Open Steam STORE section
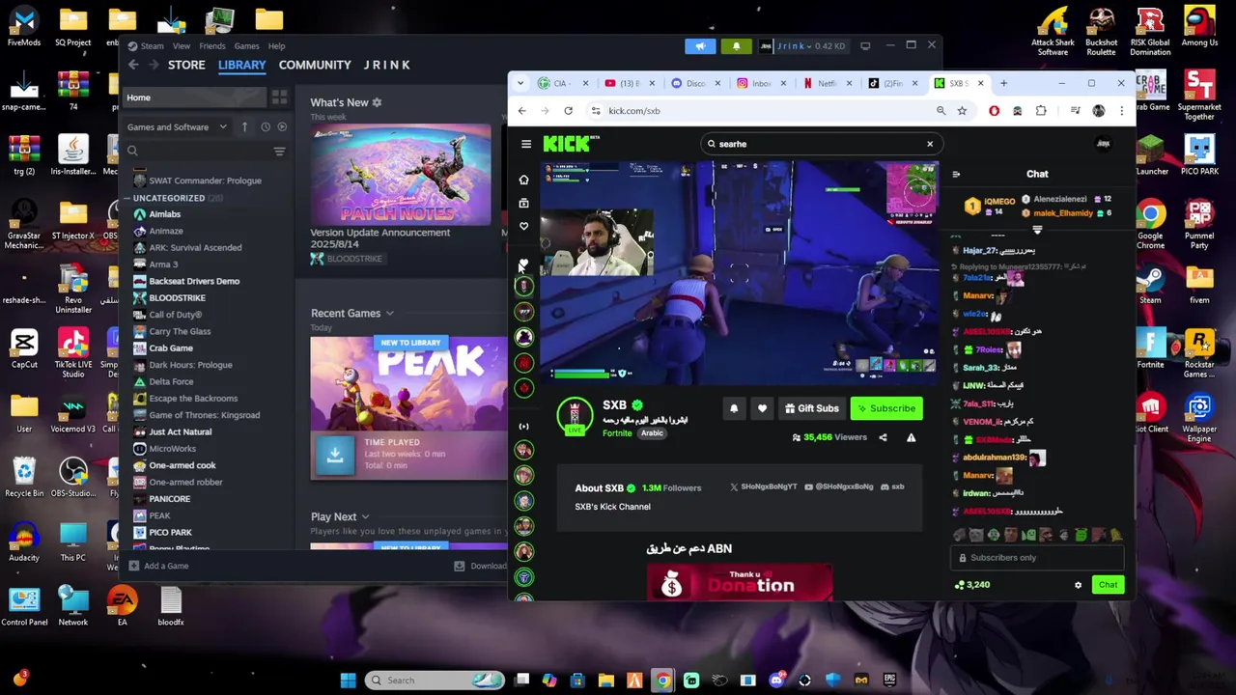 (186, 65)
